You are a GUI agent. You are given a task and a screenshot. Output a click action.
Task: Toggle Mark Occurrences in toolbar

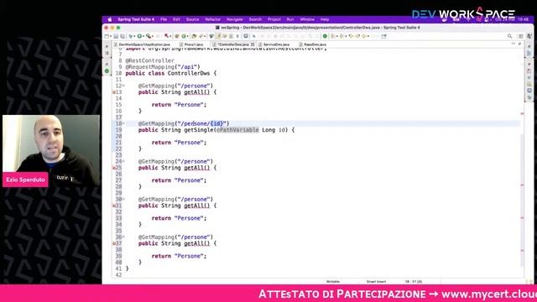(219, 36)
